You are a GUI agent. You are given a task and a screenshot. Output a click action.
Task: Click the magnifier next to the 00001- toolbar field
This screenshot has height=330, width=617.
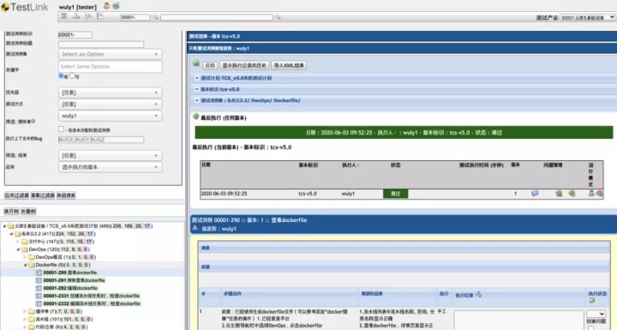pos(155,17)
